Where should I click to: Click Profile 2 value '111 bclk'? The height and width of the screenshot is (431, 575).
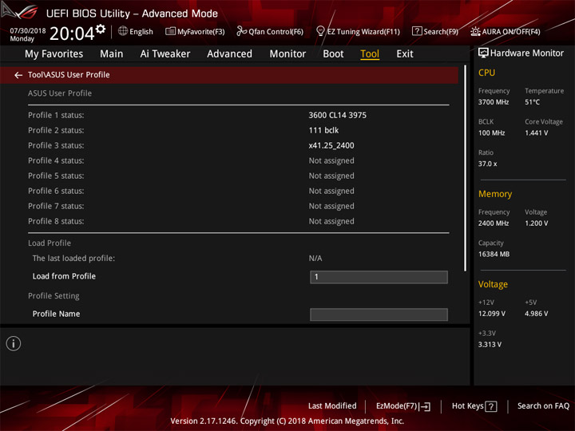tap(323, 130)
